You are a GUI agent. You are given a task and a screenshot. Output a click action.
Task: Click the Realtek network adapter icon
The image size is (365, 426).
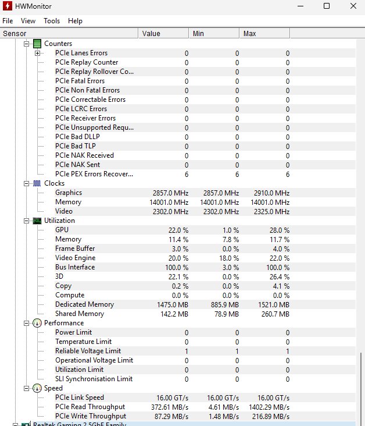tap(26, 424)
